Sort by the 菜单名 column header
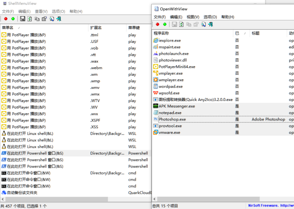The width and height of the screenshot is (294, 209). (8, 28)
